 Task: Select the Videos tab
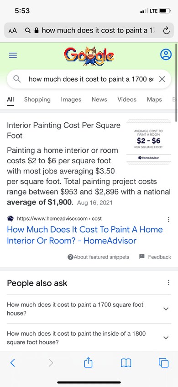click(x=127, y=100)
